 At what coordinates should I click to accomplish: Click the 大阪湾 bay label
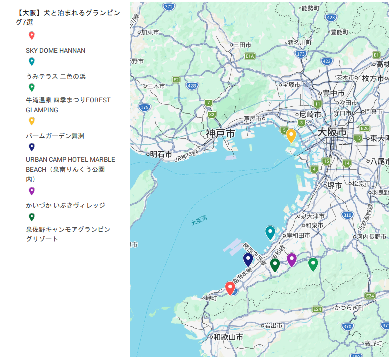(199, 220)
